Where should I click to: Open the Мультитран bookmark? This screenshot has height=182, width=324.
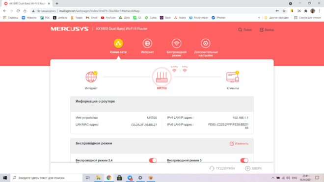pos(199,18)
